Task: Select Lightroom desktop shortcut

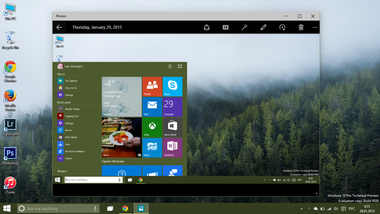Action: click(10, 127)
